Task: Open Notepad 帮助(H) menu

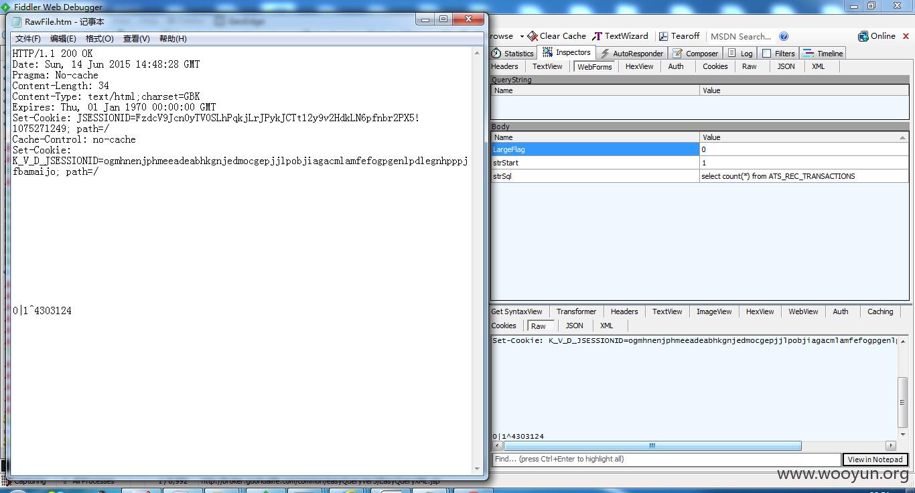Action: [173, 39]
